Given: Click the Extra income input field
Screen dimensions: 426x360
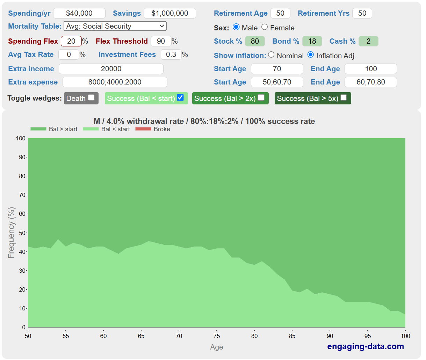Looking at the screenshot, I should pyautogui.click(x=111, y=69).
